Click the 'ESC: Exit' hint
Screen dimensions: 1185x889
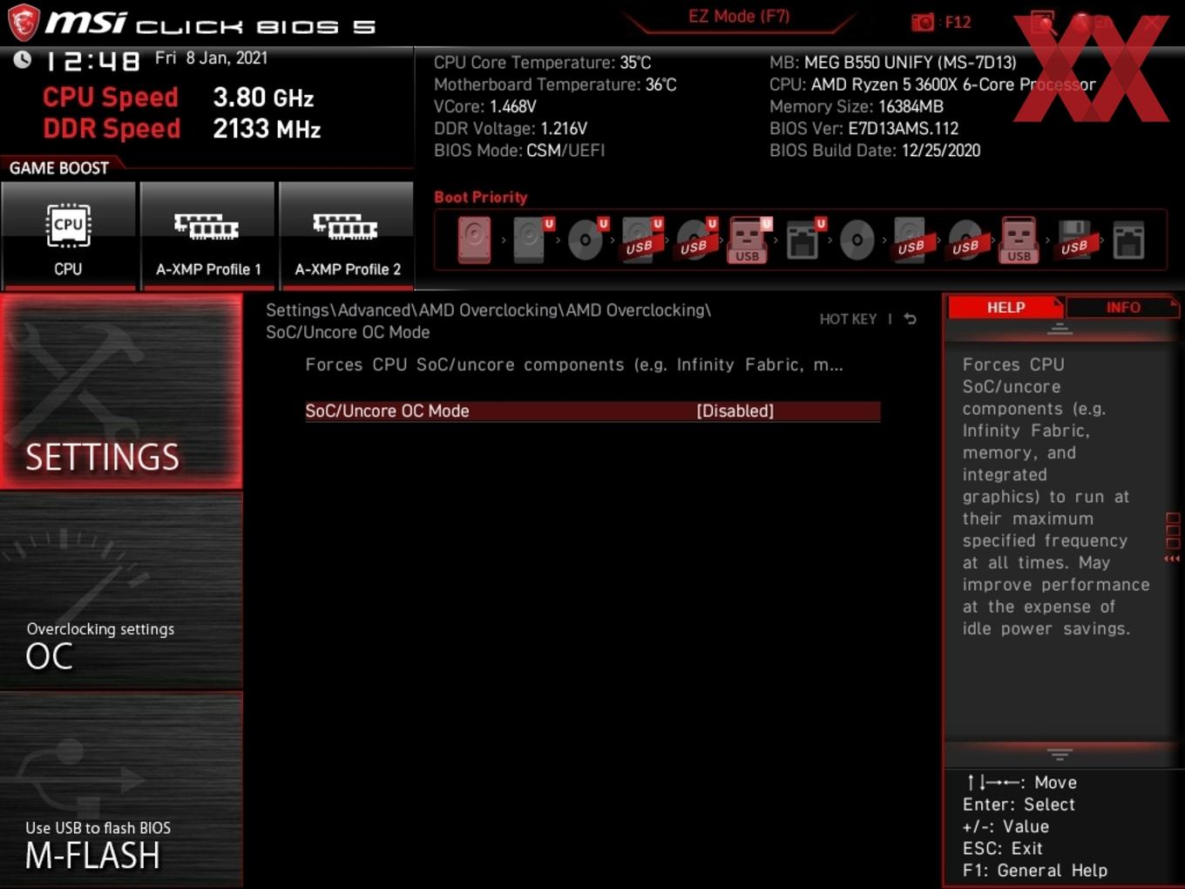[x=1003, y=848]
